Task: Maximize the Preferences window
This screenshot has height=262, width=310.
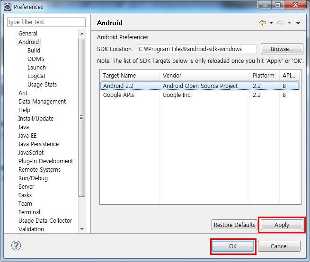Action: (x=278, y=5)
